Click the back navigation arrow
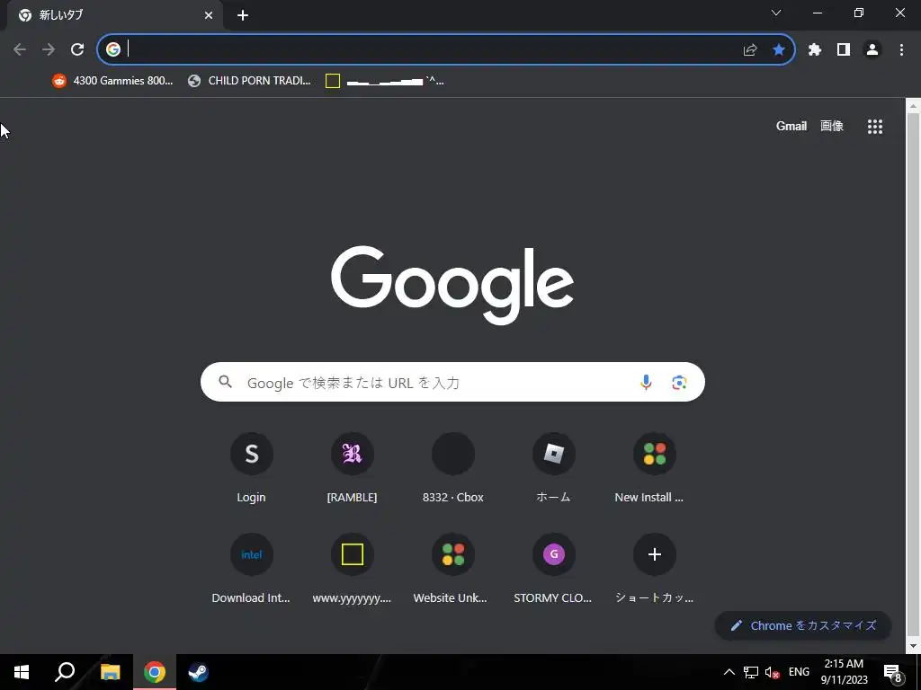This screenshot has width=921, height=690. [x=20, y=50]
